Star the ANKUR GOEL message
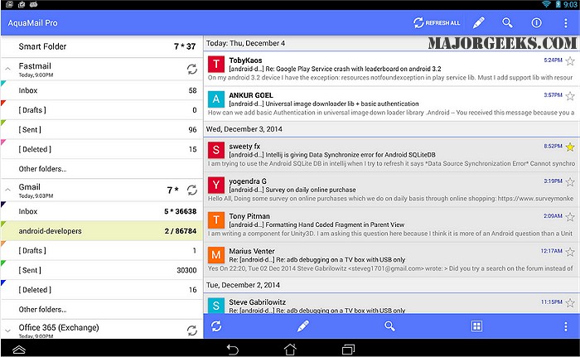This screenshot has width=580, height=357. [570, 96]
